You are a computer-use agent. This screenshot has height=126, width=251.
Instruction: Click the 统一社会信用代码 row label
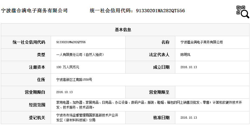[29, 42]
